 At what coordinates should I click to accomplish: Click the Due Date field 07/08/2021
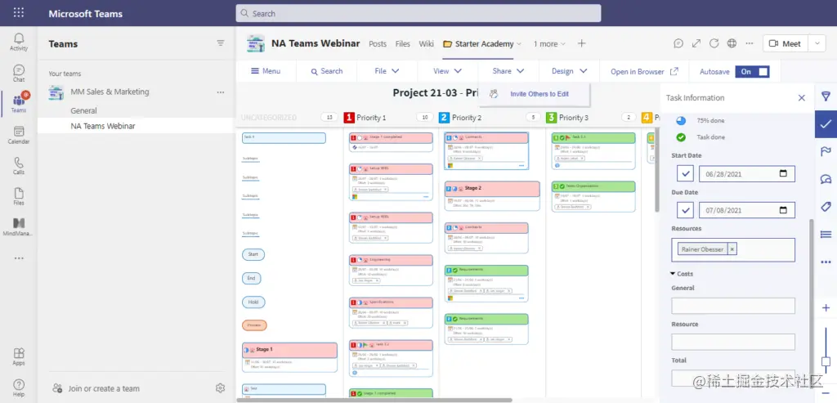(747, 210)
